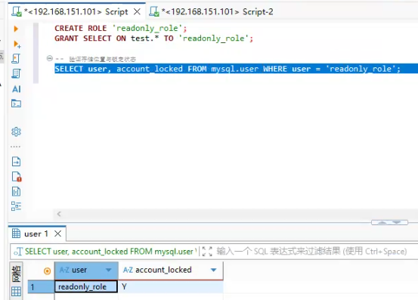This screenshot has height=300, width=418.
Task: Click the account_locked column header
Action: (171, 271)
